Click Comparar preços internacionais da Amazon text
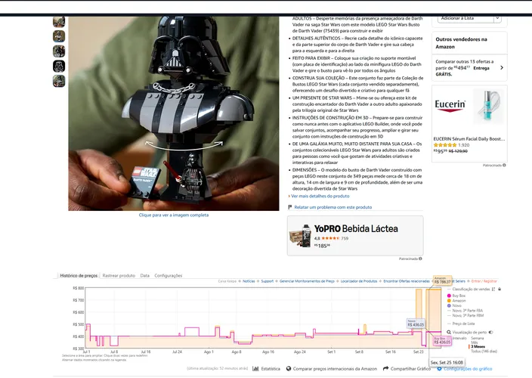The height and width of the screenshot is (378, 532). [x=336, y=368]
